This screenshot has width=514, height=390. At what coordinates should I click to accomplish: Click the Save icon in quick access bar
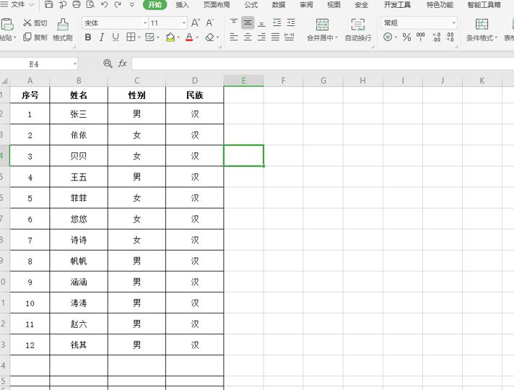click(48, 4)
